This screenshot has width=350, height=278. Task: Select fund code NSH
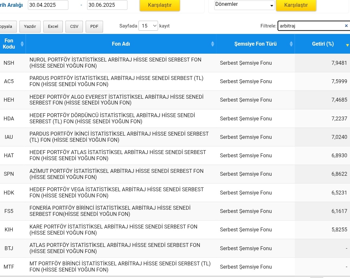[x=9, y=63]
